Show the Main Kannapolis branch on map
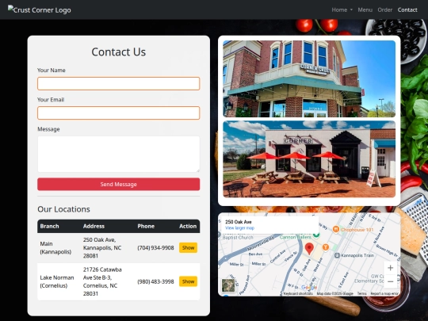This screenshot has height=321, width=428. (x=188, y=248)
